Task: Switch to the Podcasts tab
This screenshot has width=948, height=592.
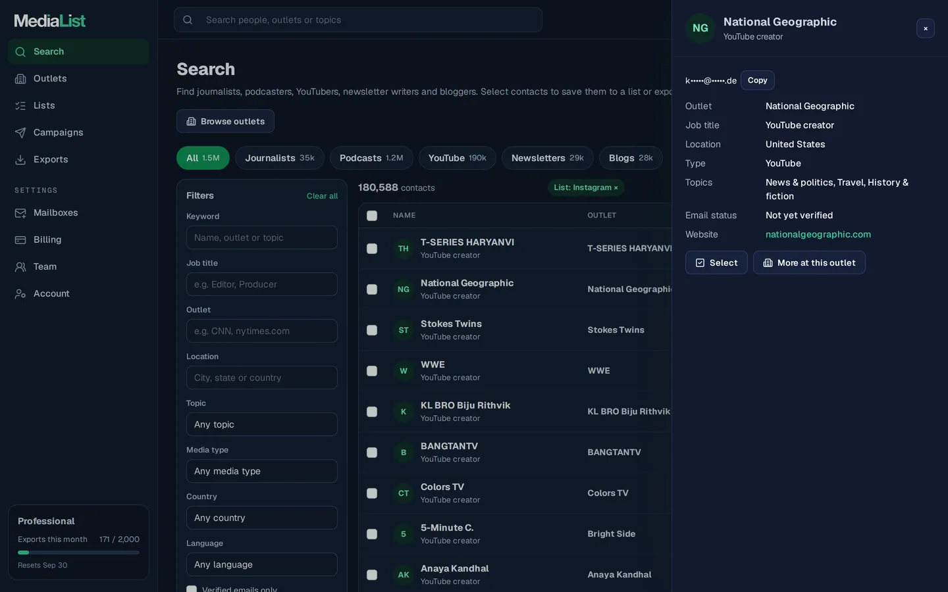Action: click(371, 158)
